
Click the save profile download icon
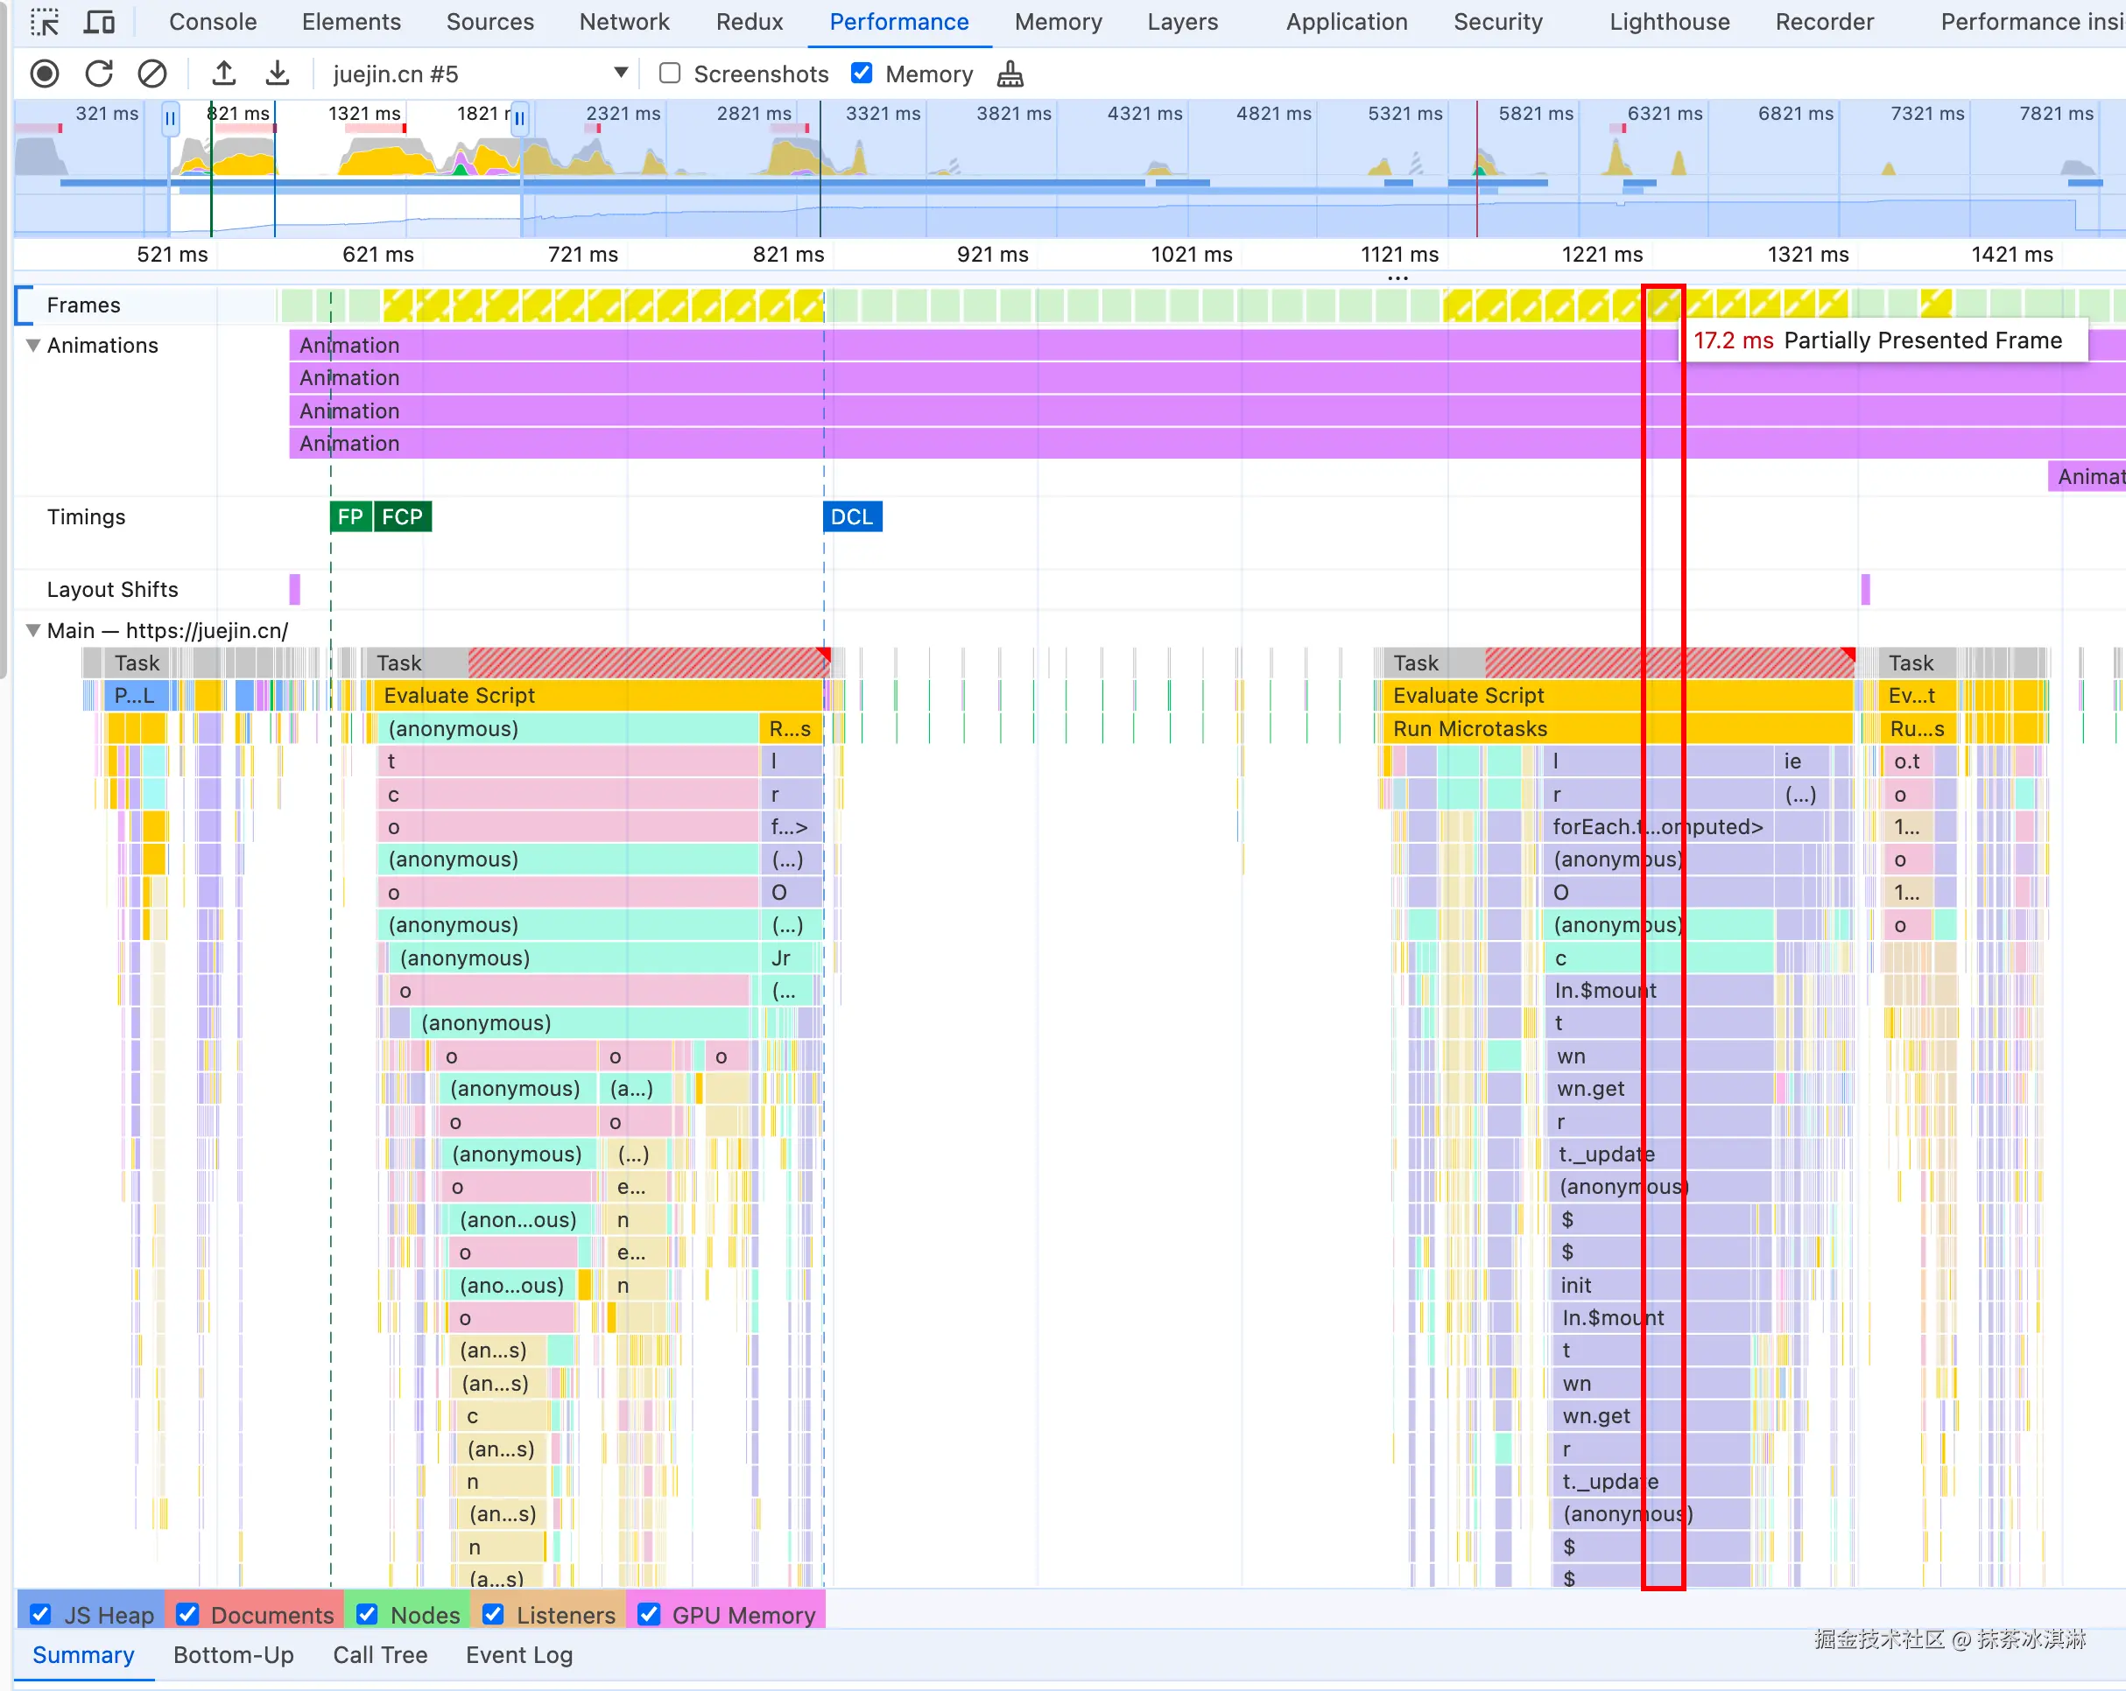coord(278,74)
